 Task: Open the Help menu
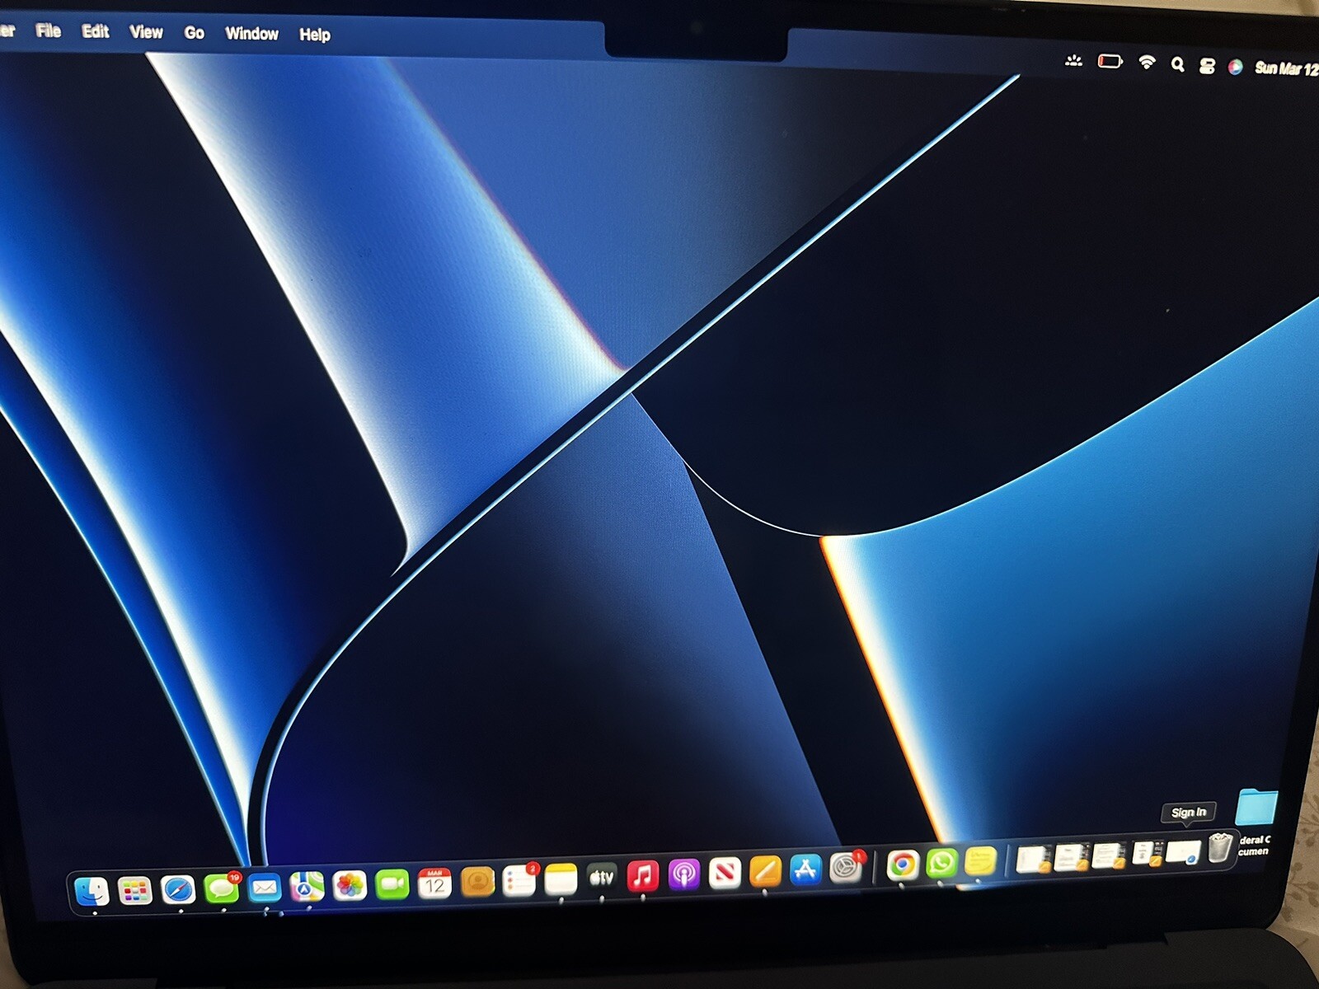click(315, 35)
